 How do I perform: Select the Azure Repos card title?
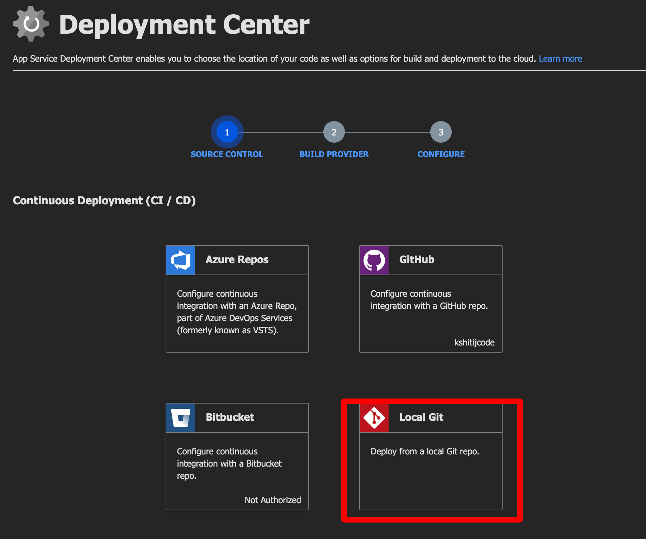coord(237,259)
